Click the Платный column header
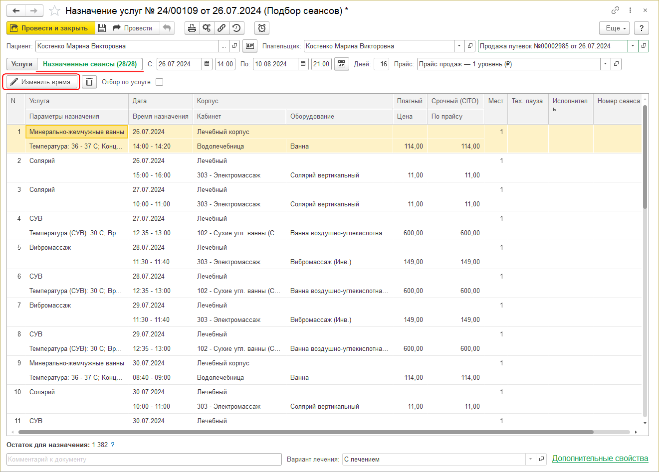The height and width of the screenshot is (472, 659). click(410, 101)
